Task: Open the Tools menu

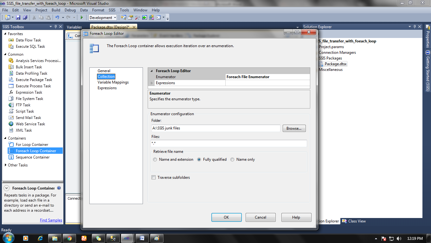Action: pyautogui.click(x=124, y=10)
